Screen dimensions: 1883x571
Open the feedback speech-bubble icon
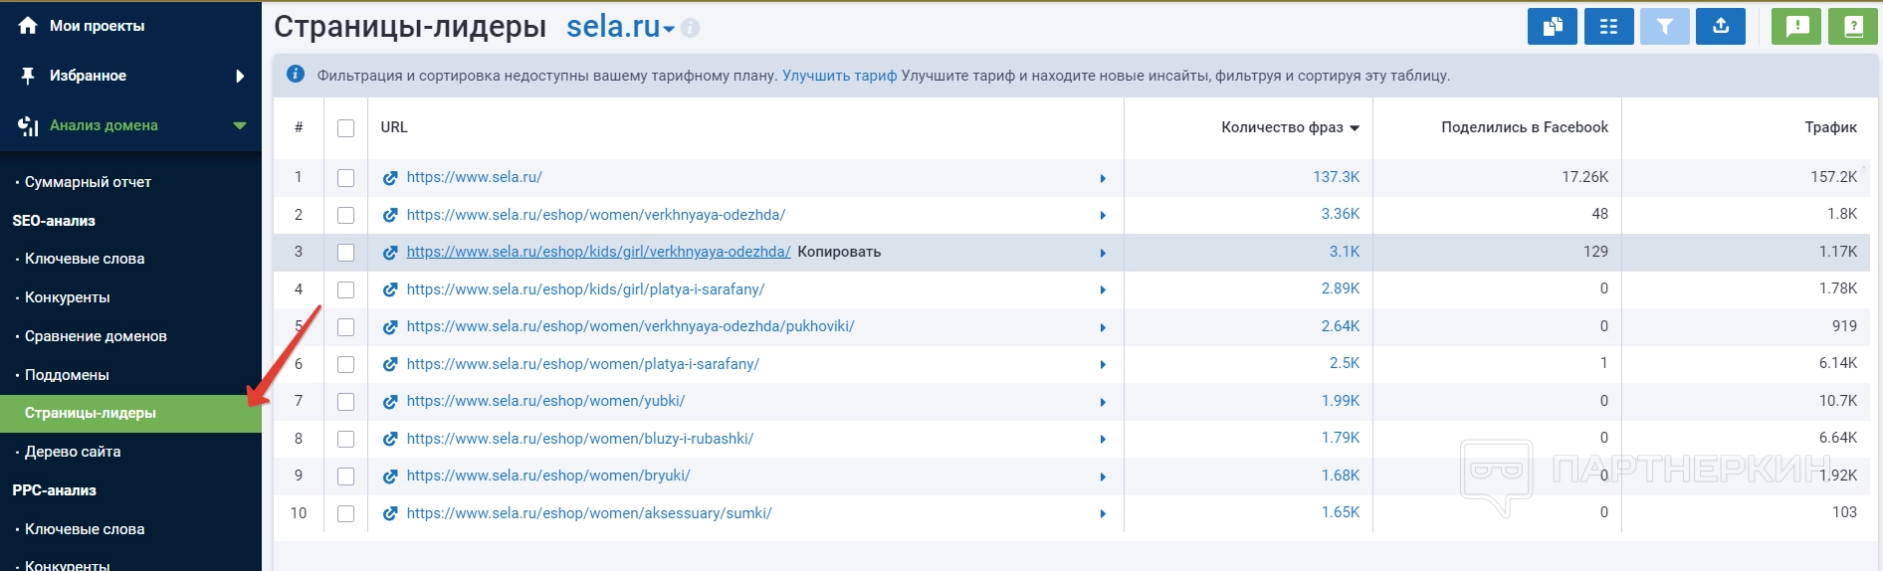[x=1796, y=27]
